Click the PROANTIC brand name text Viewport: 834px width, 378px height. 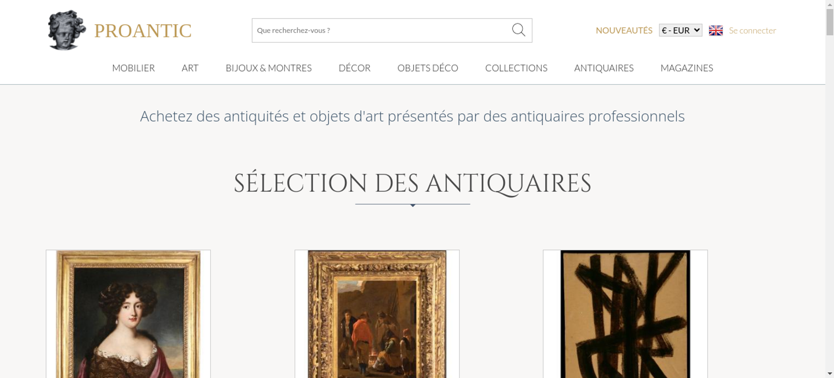143,31
